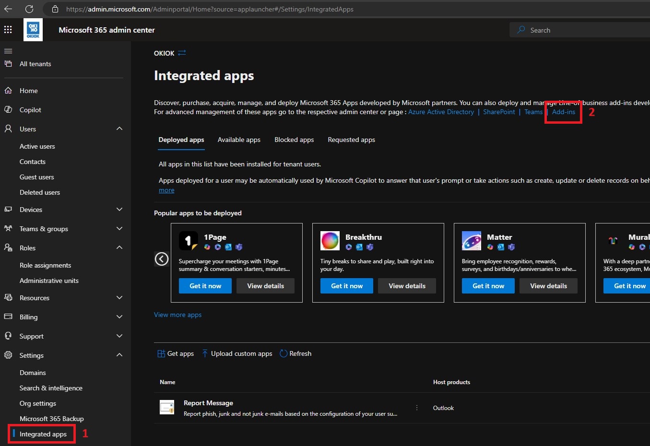Screen dimensions: 650x446
Task: Click the browser address bar URL
Action: pyautogui.click(x=210, y=9)
